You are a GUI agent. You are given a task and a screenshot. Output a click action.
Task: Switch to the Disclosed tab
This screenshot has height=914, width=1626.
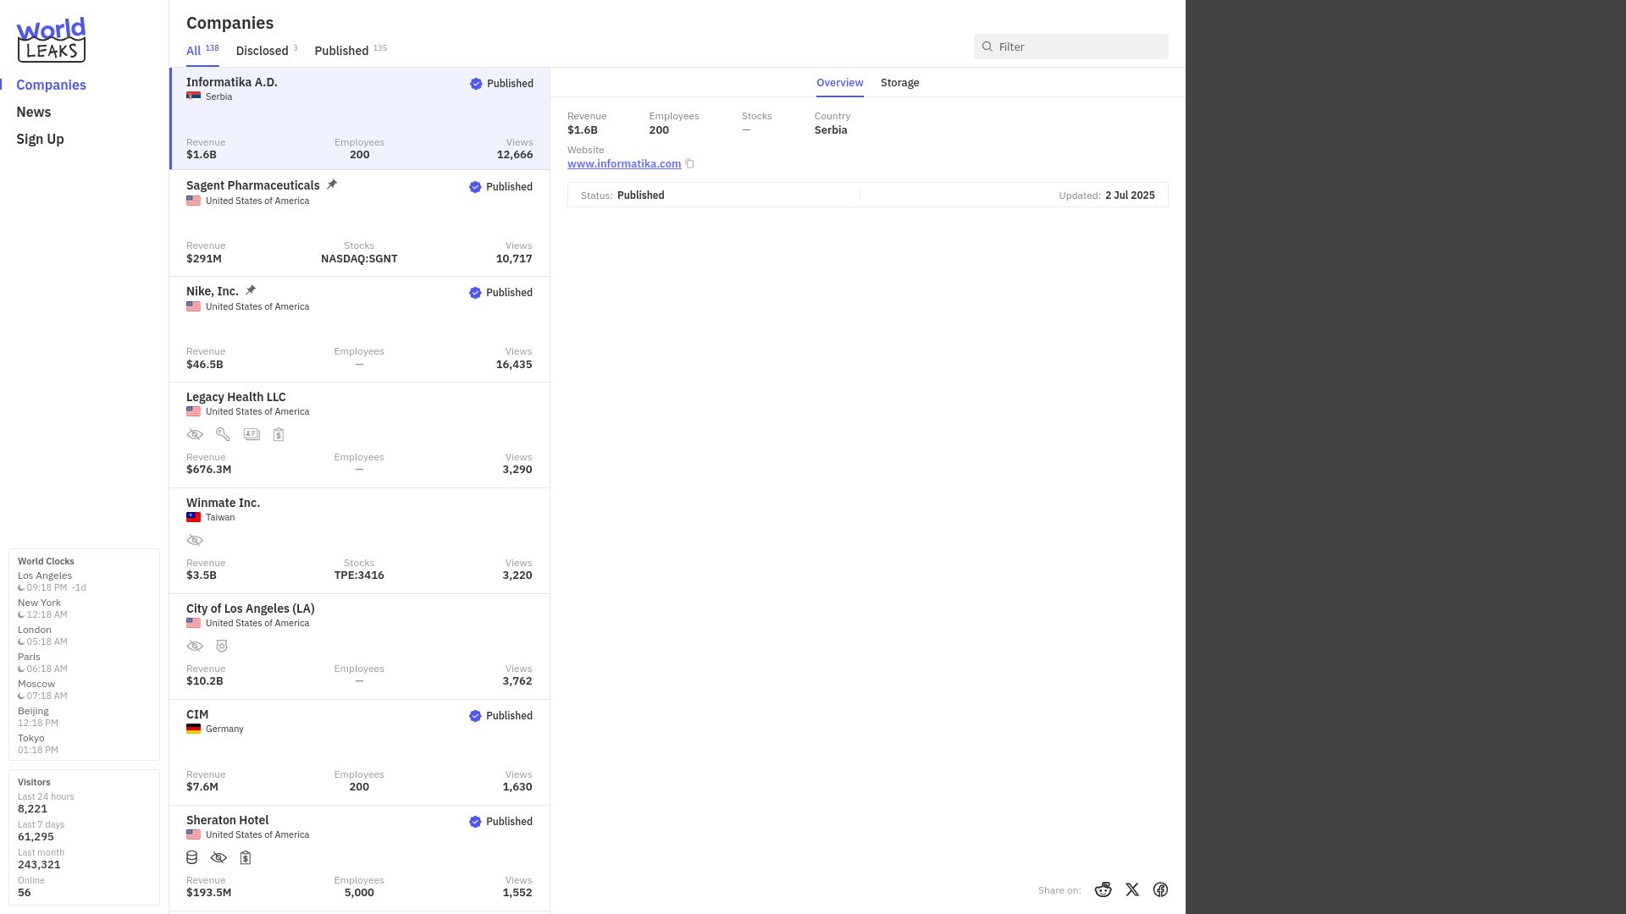point(267,51)
